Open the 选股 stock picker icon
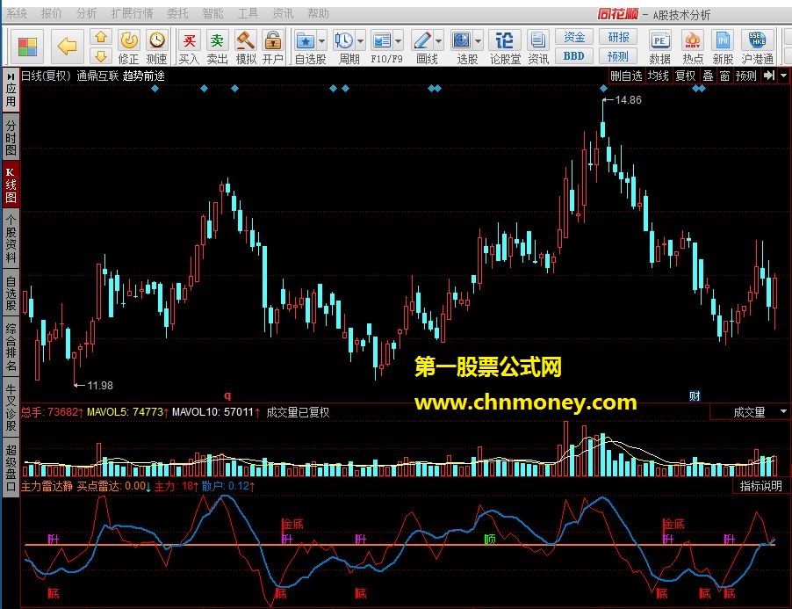792x609 pixels. pyautogui.click(x=462, y=40)
